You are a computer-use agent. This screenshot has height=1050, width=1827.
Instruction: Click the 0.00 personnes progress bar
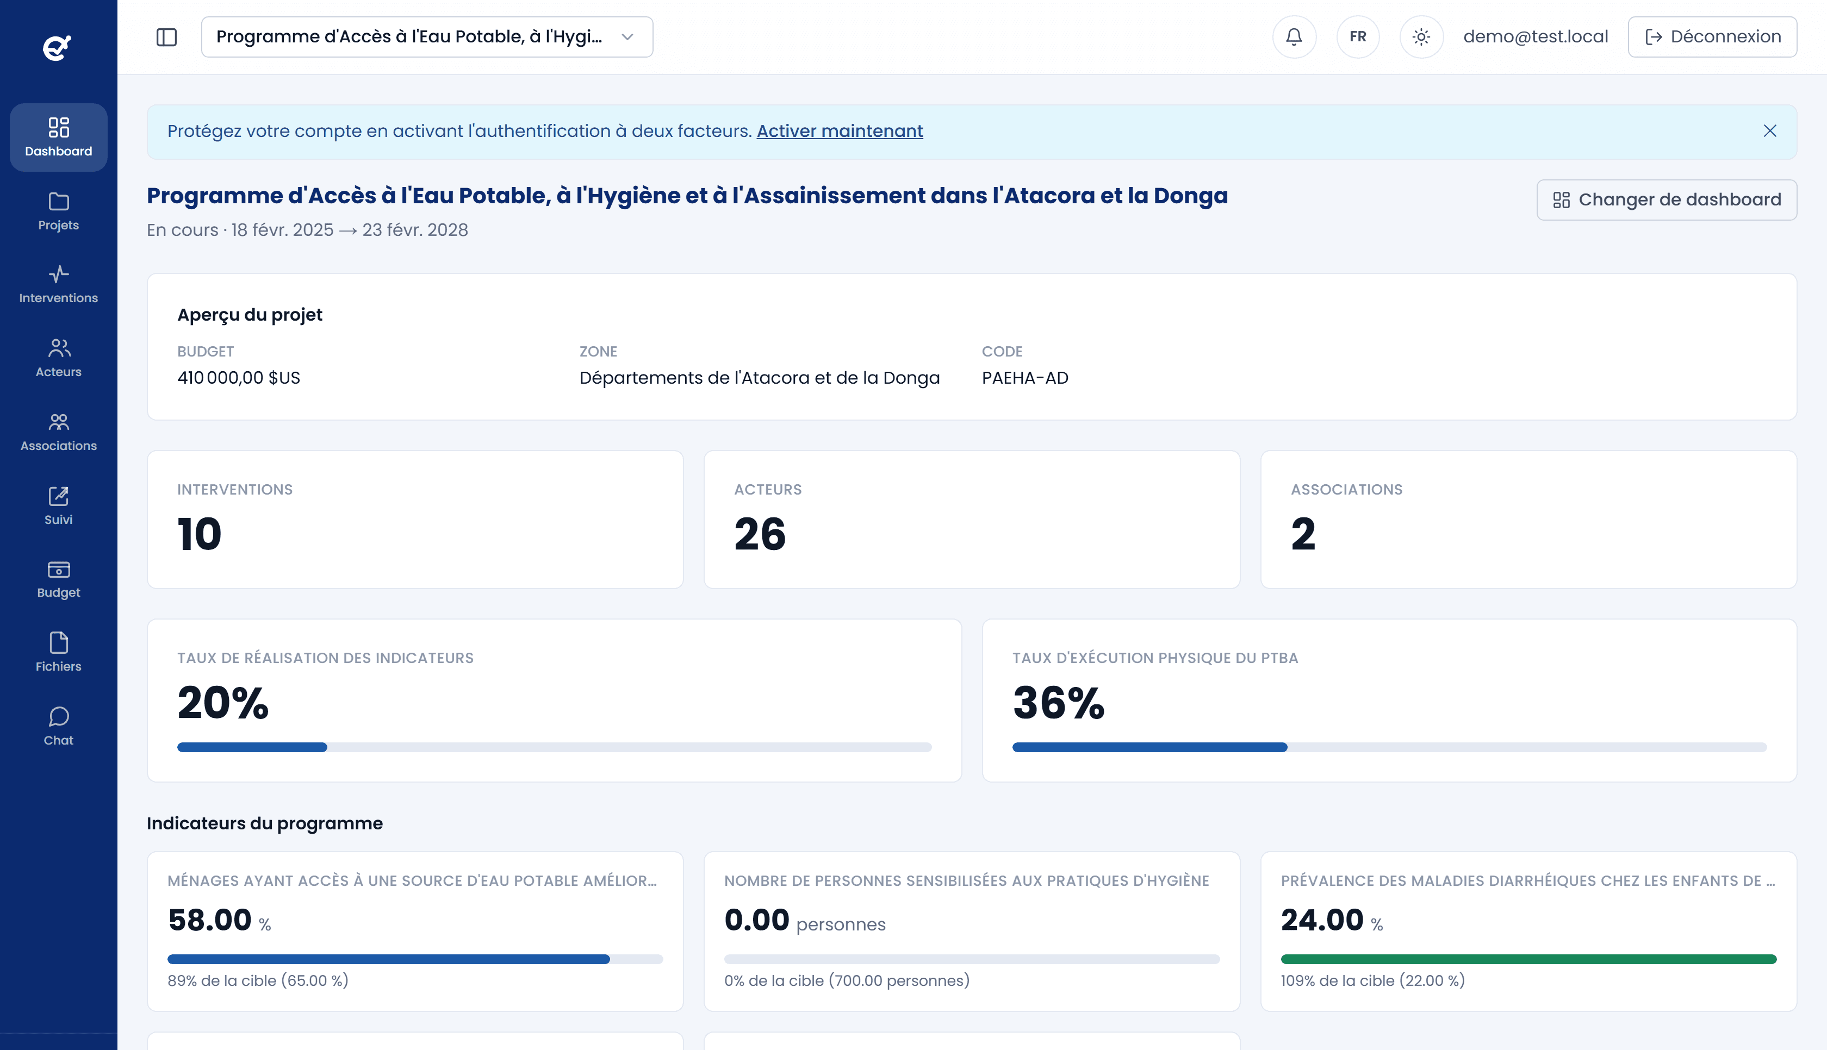(972, 959)
